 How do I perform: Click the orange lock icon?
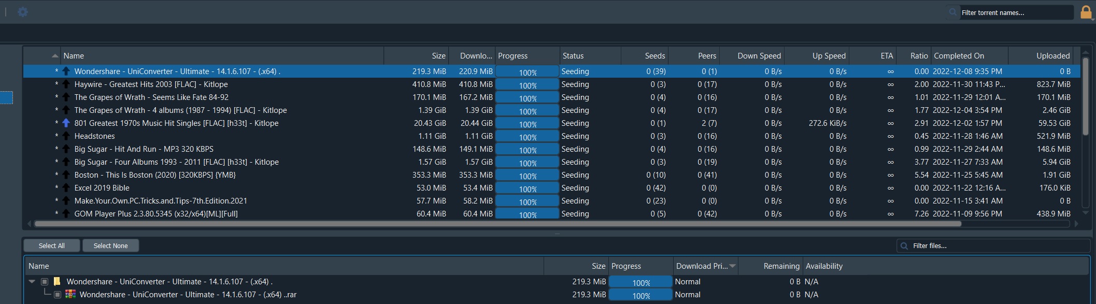[1086, 12]
